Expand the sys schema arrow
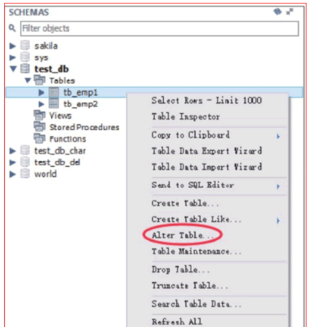This screenshot has width=310, height=327. click(13, 57)
